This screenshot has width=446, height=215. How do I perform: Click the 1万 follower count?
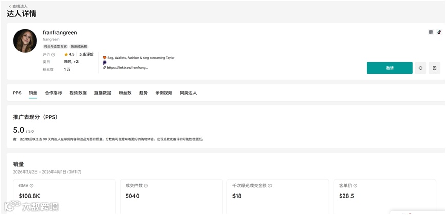tap(67, 69)
